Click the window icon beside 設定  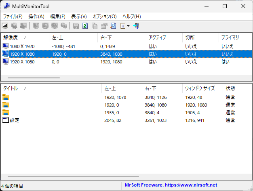(6, 120)
